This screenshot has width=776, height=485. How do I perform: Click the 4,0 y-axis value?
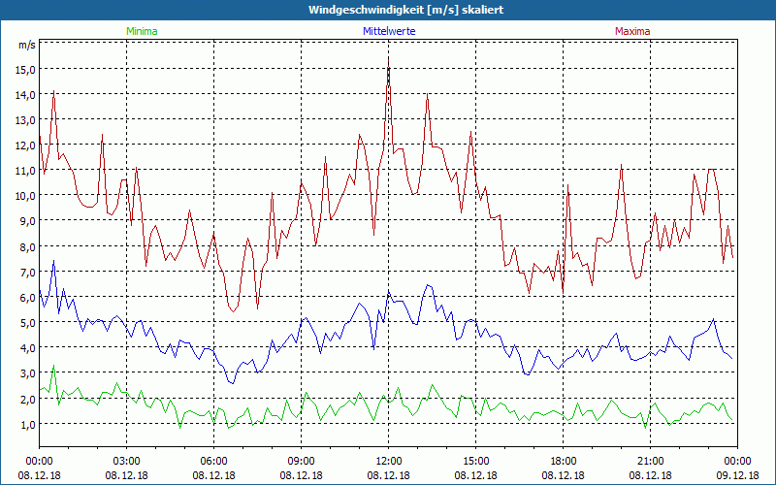tap(27, 348)
